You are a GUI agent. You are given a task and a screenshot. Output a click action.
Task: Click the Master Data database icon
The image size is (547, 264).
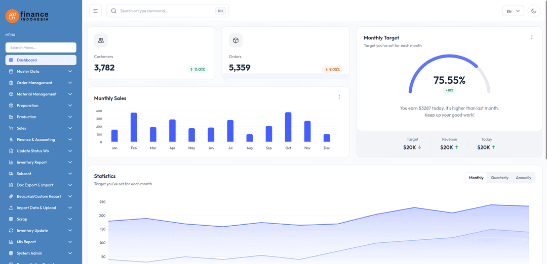11,71
